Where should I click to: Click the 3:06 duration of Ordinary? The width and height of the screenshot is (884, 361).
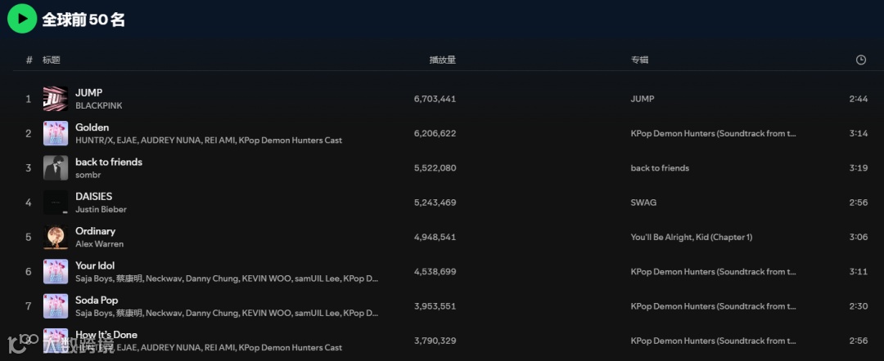pyautogui.click(x=858, y=238)
